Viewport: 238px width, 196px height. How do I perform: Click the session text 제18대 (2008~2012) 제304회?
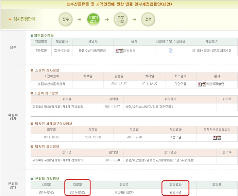tap(211, 51)
